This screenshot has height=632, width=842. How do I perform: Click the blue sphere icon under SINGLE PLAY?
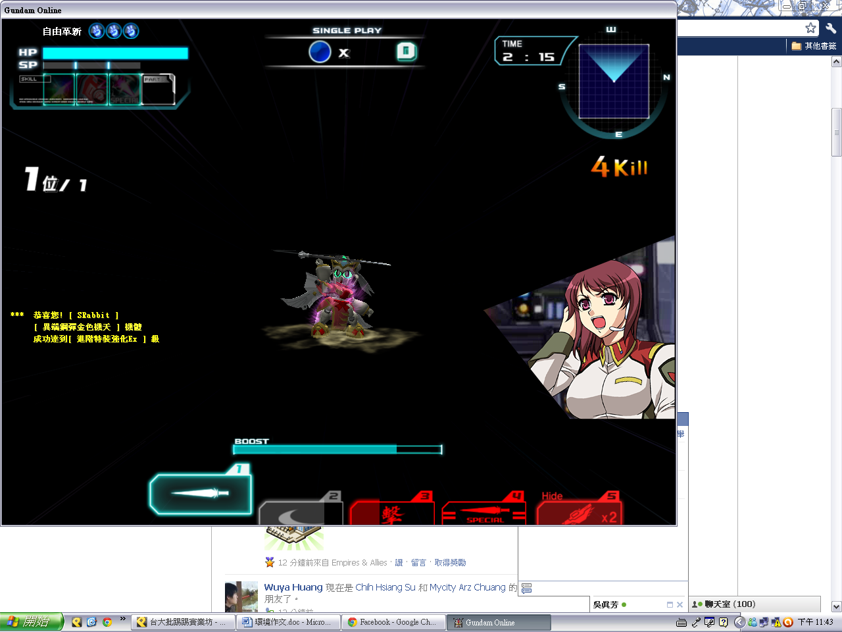tap(320, 51)
